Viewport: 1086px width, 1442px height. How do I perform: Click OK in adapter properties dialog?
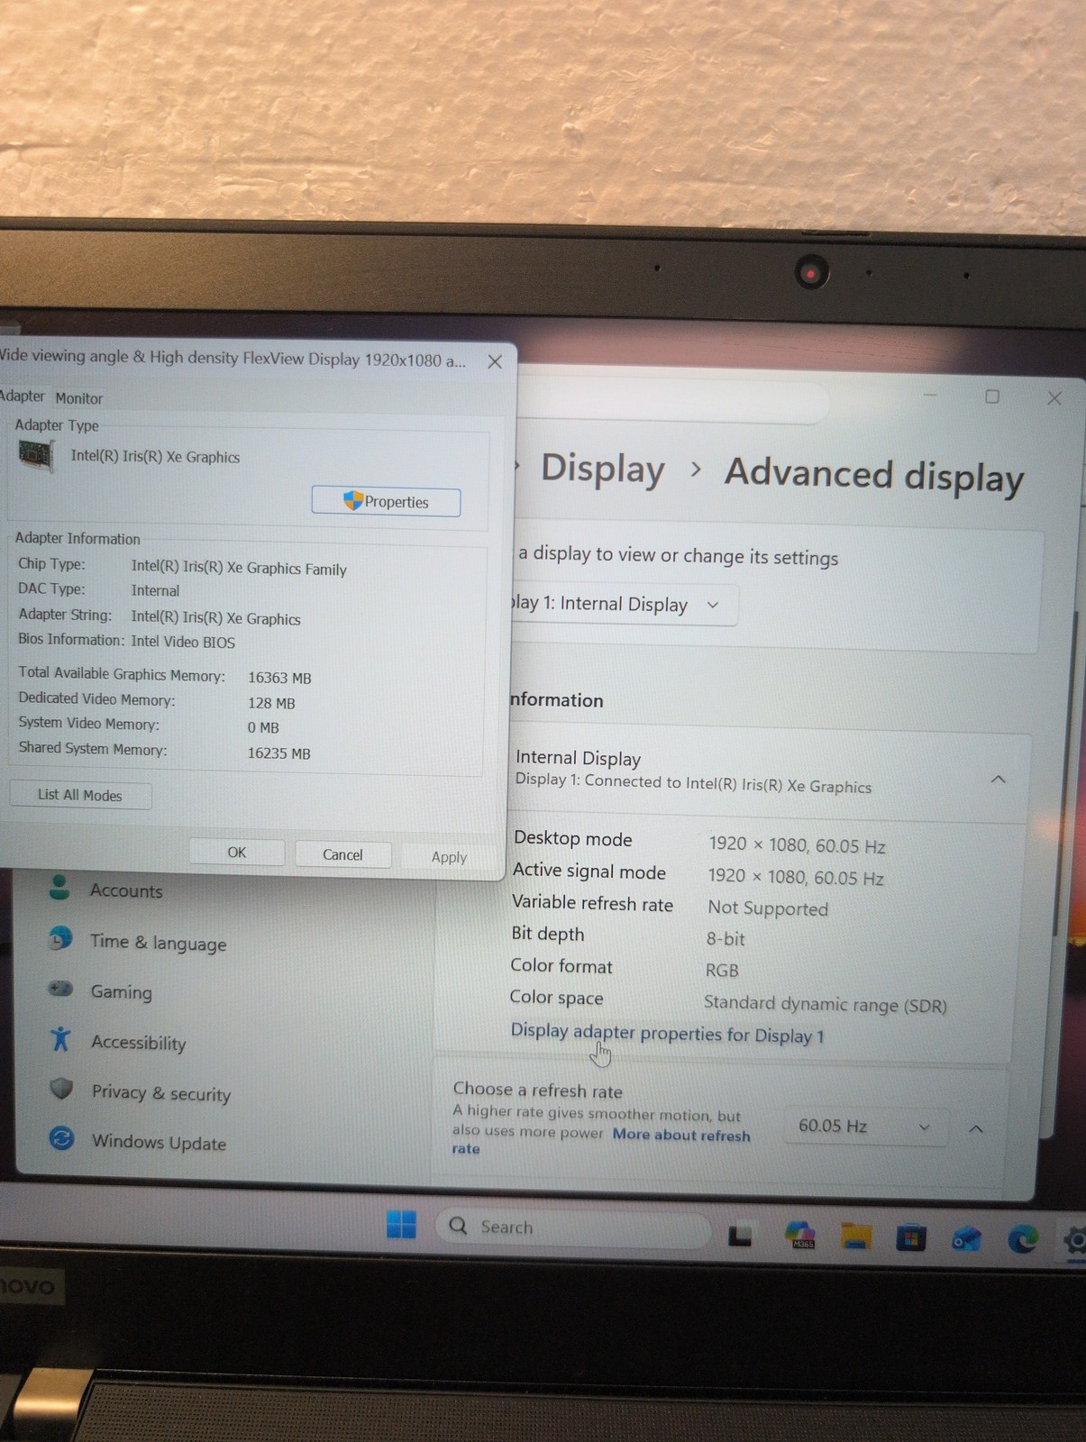tap(237, 852)
